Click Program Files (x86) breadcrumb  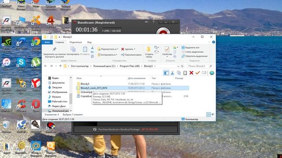coord(130,66)
